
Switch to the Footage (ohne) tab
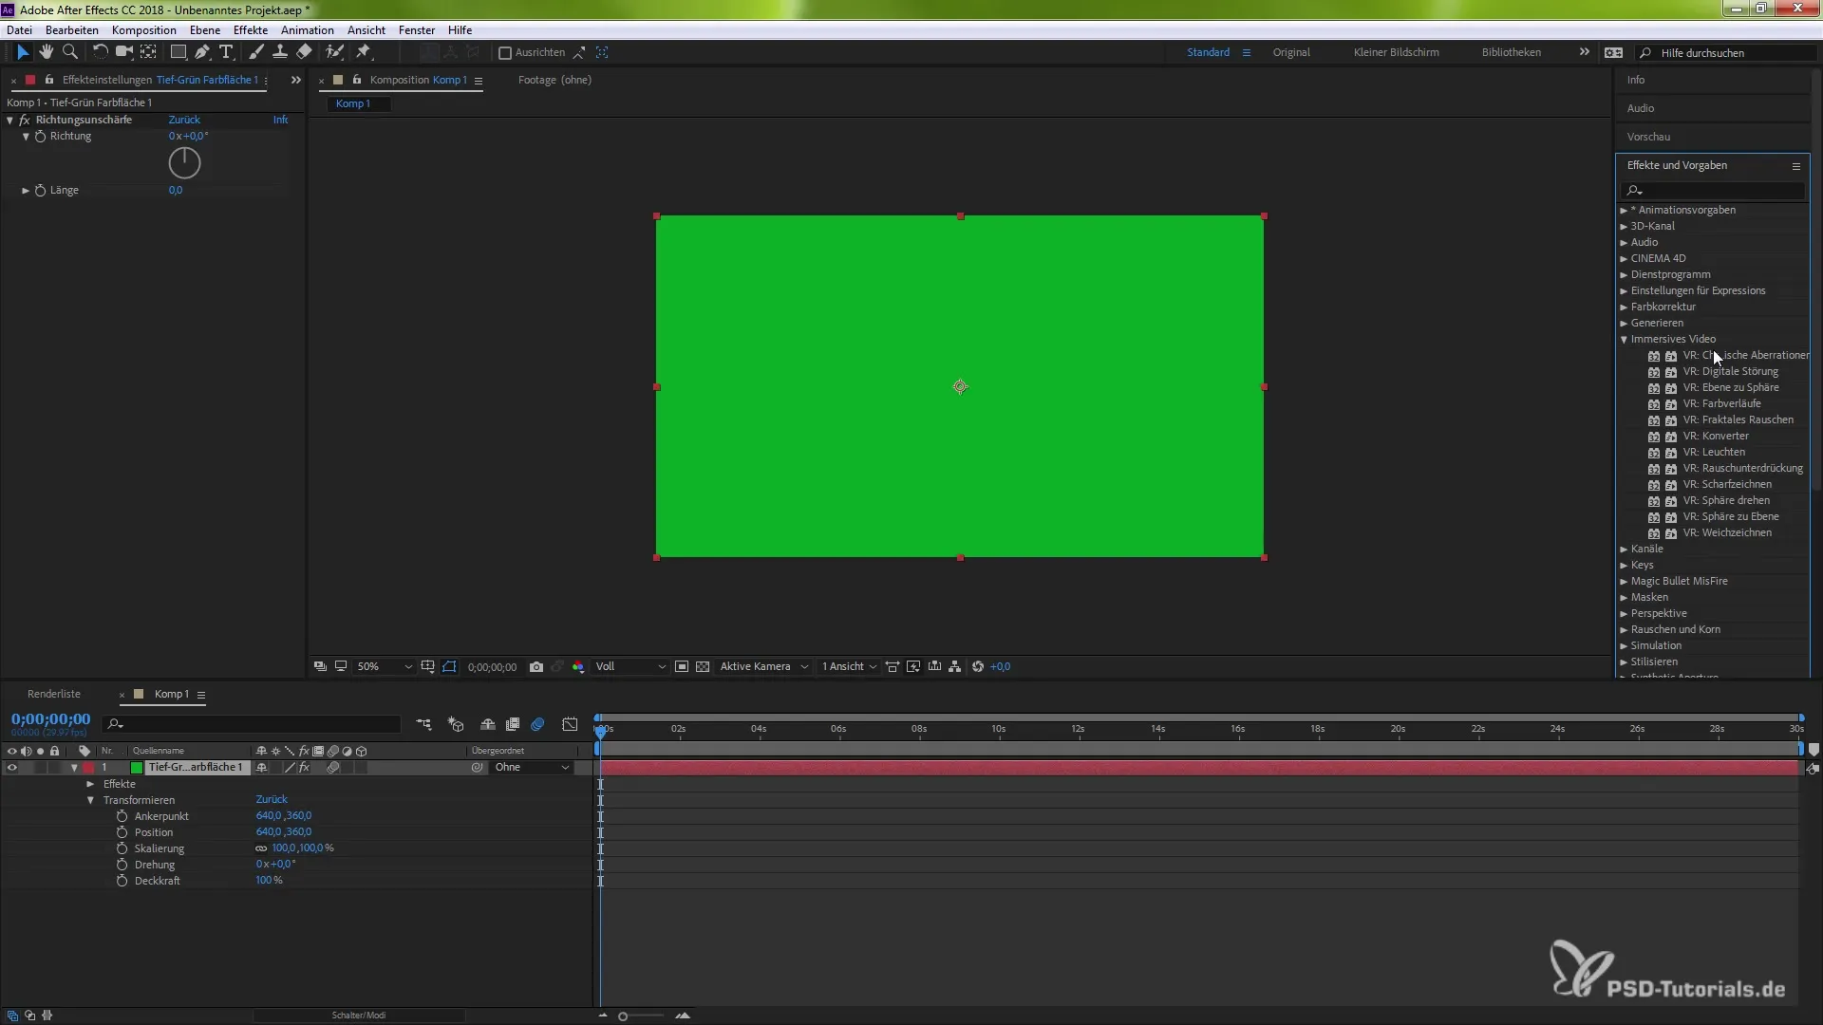tap(554, 81)
